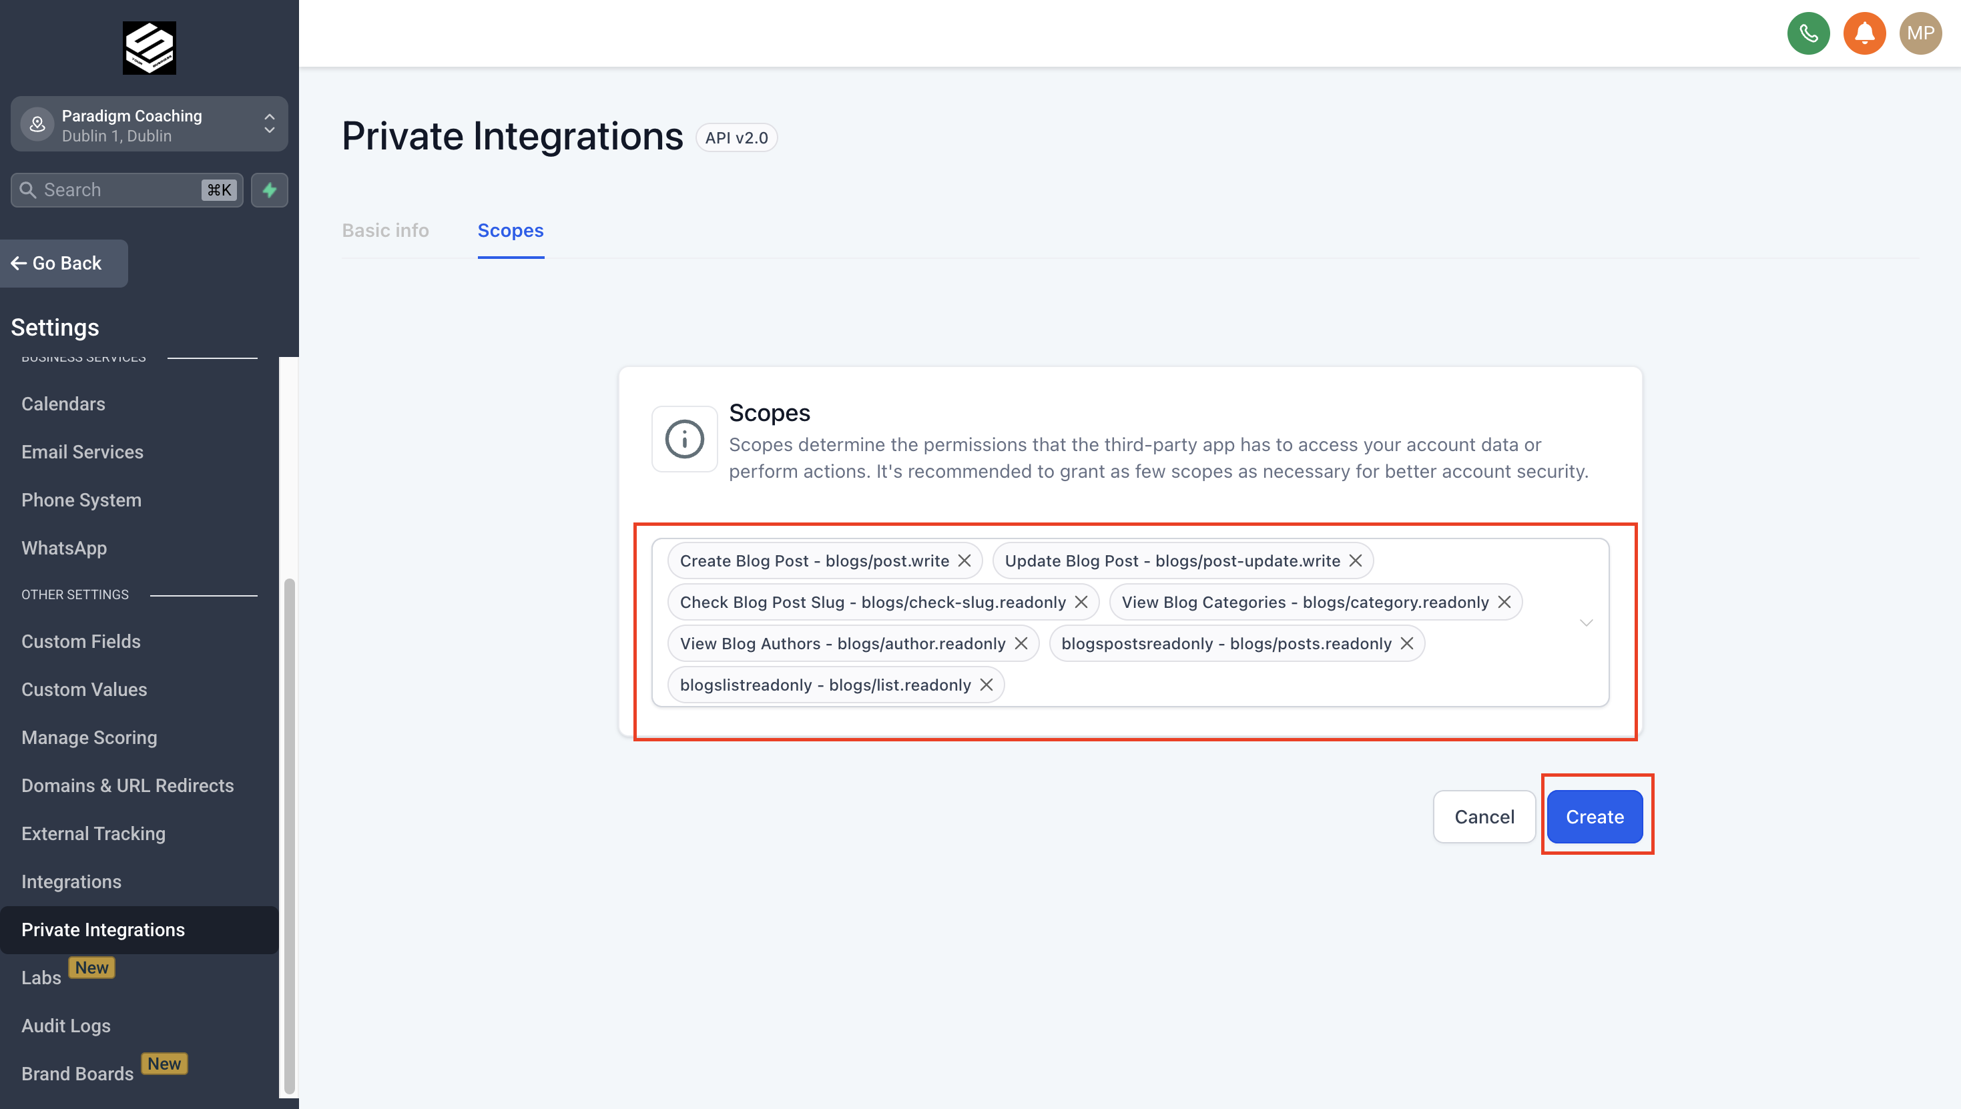Open the green phone call icon
This screenshot has width=1961, height=1109.
[x=1808, y=33]
